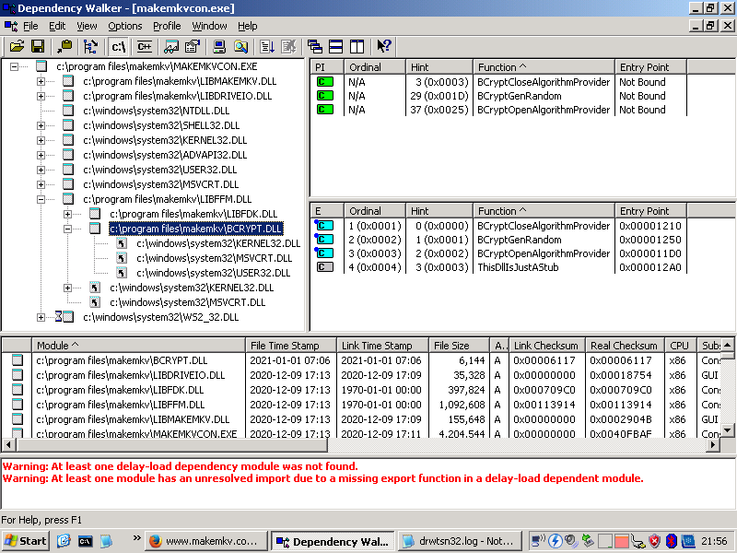Select NTDLL.DLL in the module tree
737x553 pixels.
point(156,111)
